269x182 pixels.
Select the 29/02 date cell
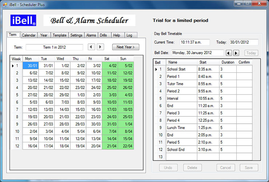[x=63, y=95]
